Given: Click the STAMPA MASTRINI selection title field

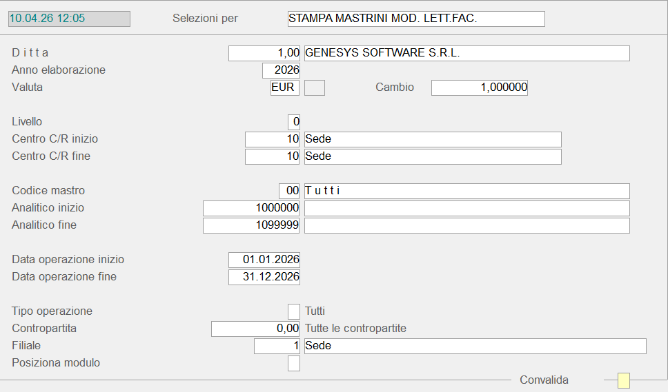Looking at the screenshot, I should (x=416, y=19).
